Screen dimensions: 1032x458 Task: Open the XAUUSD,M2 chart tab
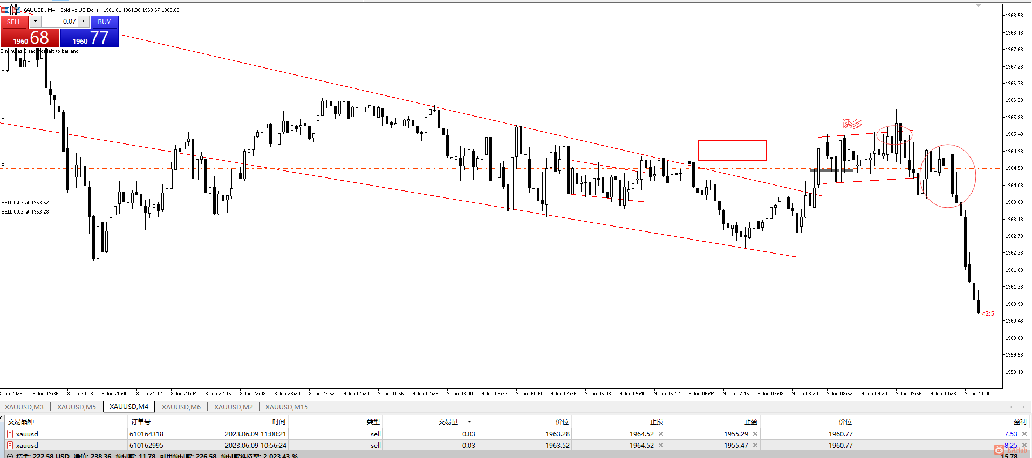234,407
